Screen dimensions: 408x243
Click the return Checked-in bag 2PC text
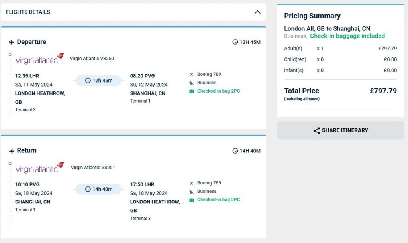[219, 200]
